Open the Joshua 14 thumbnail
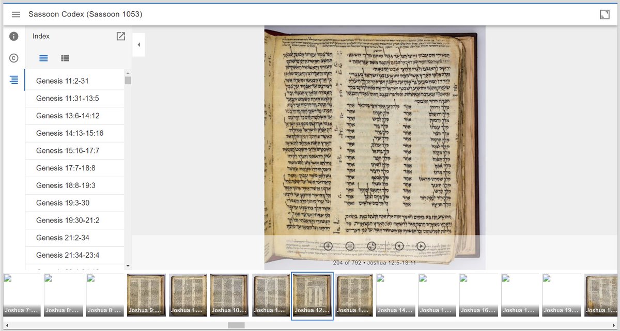This screenshot has height=331, width=620. tap(396, 295)
